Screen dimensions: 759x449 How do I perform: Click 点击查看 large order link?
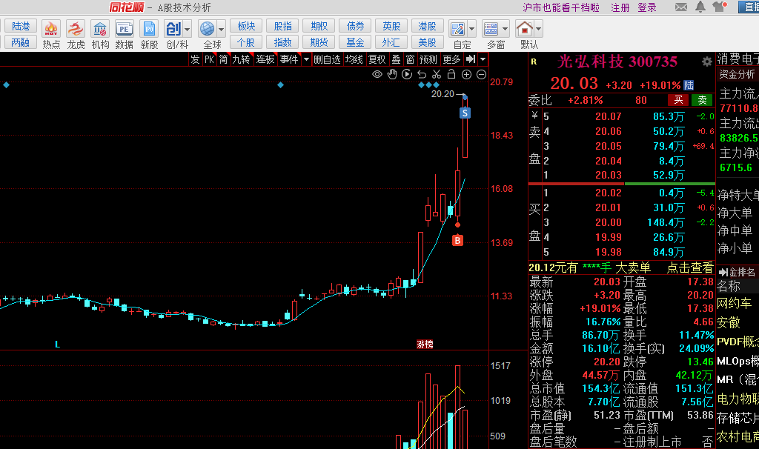[x=690, y=267]
